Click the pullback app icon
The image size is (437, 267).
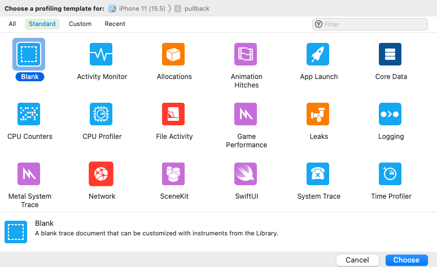pyautogui.click(x=177, y=8)
